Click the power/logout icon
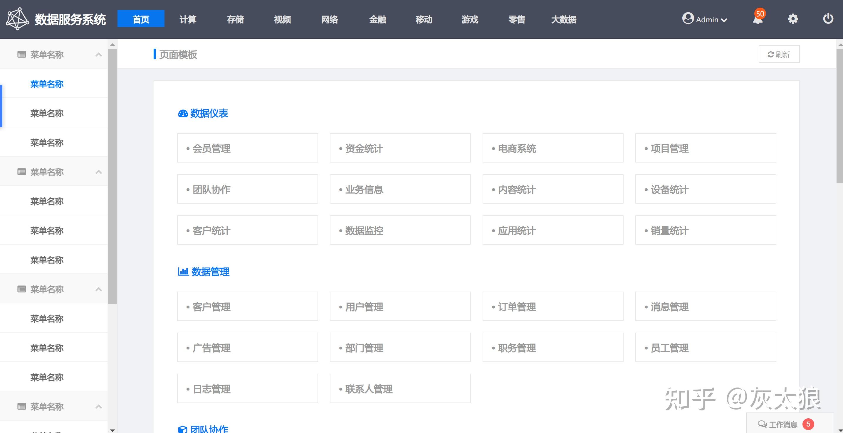 coord(828,18)
